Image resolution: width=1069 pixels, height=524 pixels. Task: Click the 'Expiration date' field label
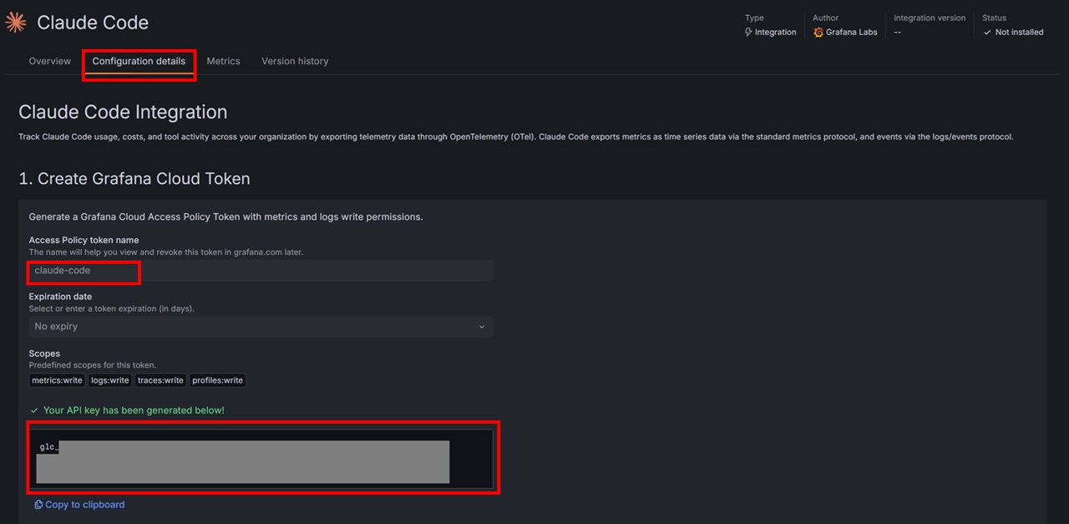[60, 297]
